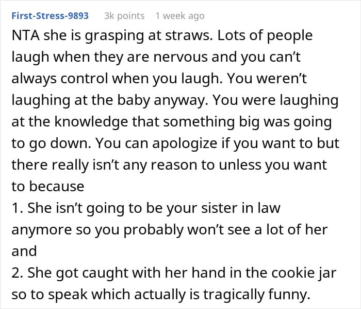Click the phrase grasping at straws
This screenshot has width=361, height=309.
click(149, 36)
